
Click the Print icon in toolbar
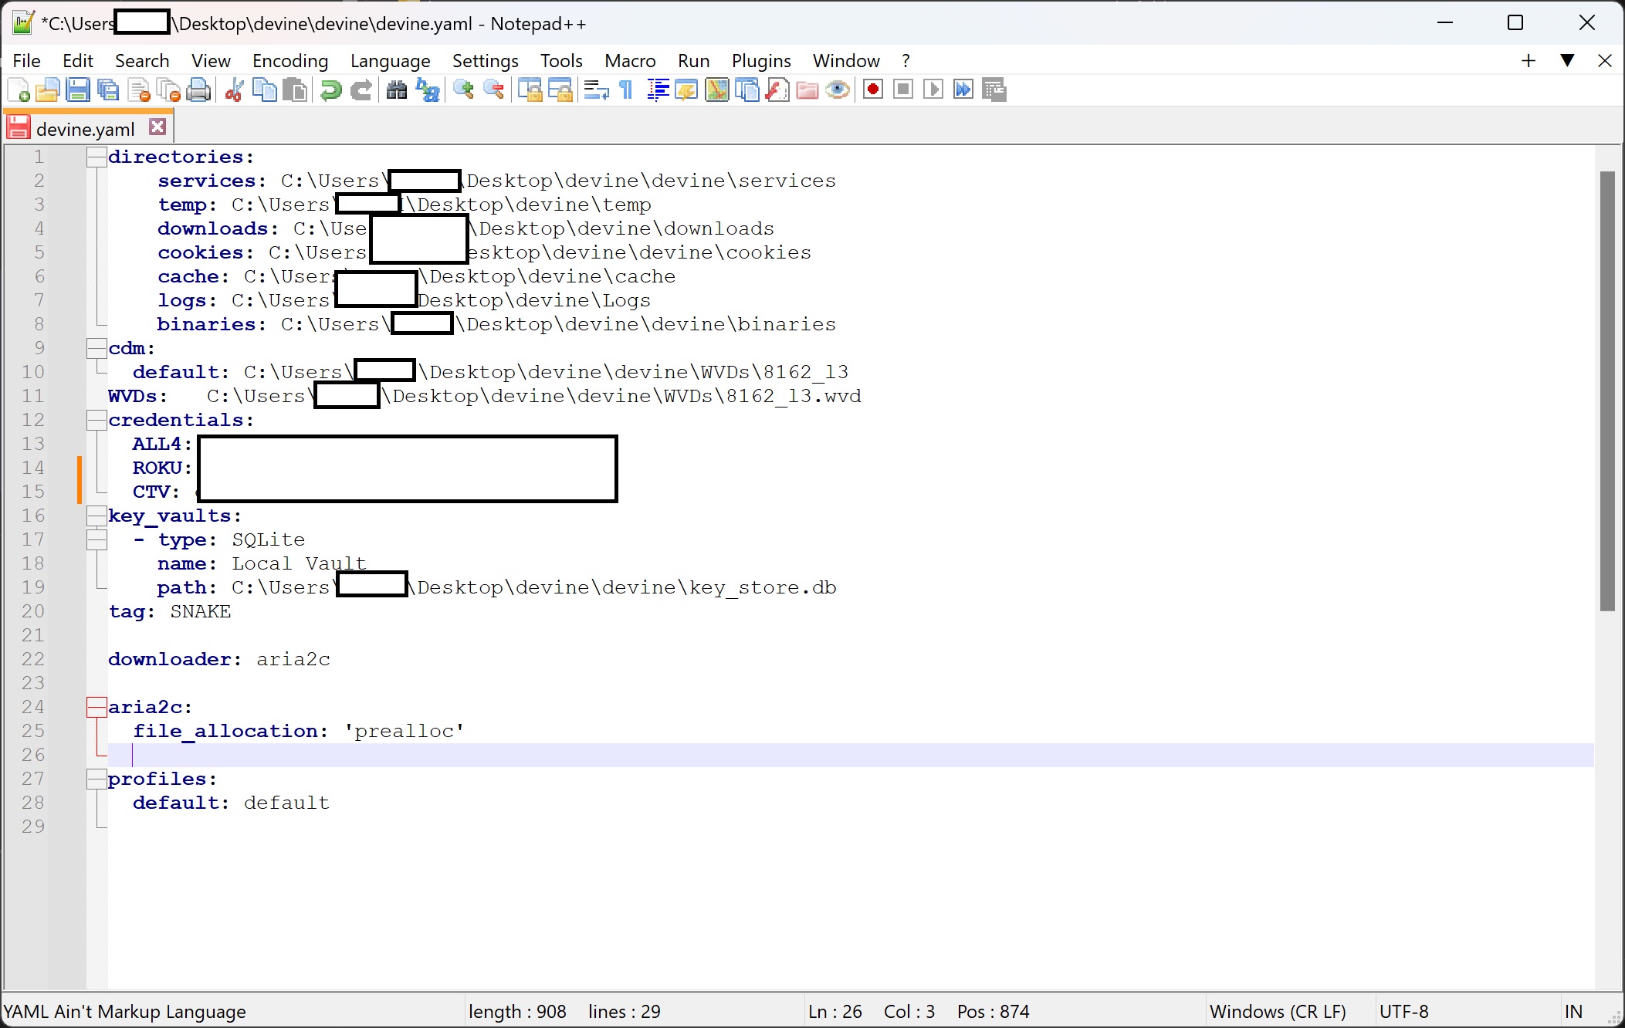tap(199, 90)
